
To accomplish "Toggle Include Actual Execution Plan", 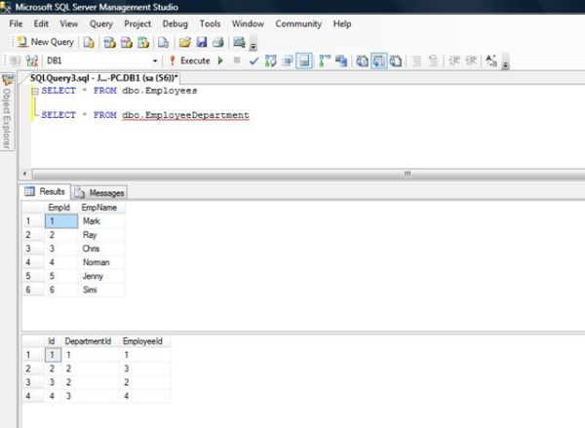I will (325, 60).
